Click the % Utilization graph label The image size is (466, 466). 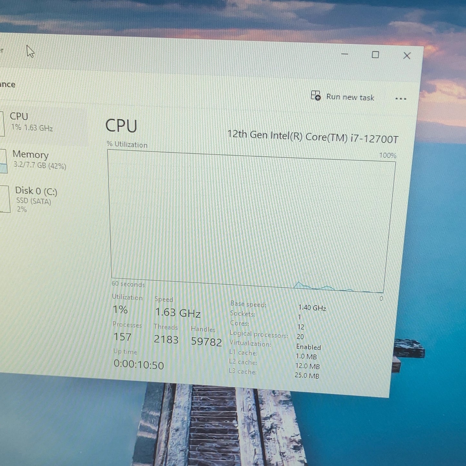127,144
